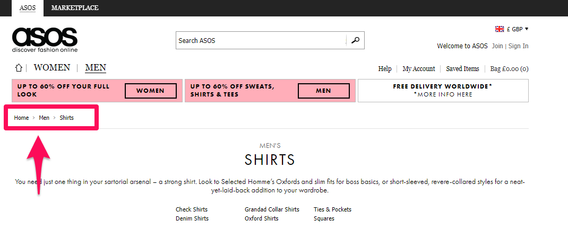Screen dimensions: 568x229
Task: Open the shopping Bag
Action: point(509,69)
